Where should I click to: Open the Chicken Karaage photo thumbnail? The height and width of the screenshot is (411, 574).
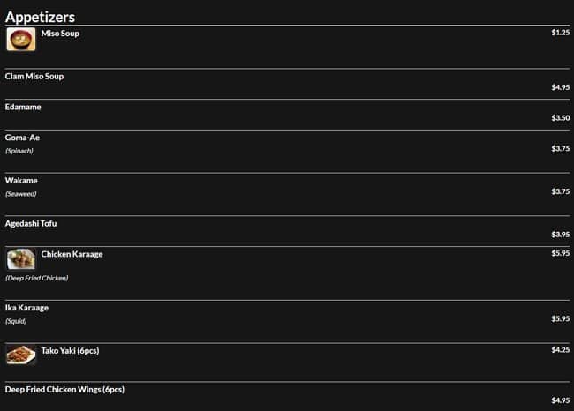pos(21,259)
